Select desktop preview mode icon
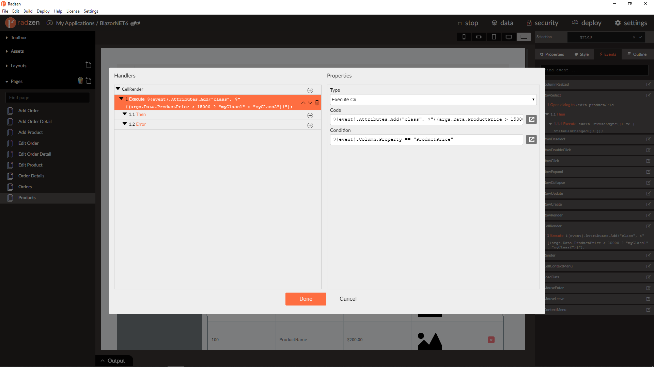 click(524, 37)
